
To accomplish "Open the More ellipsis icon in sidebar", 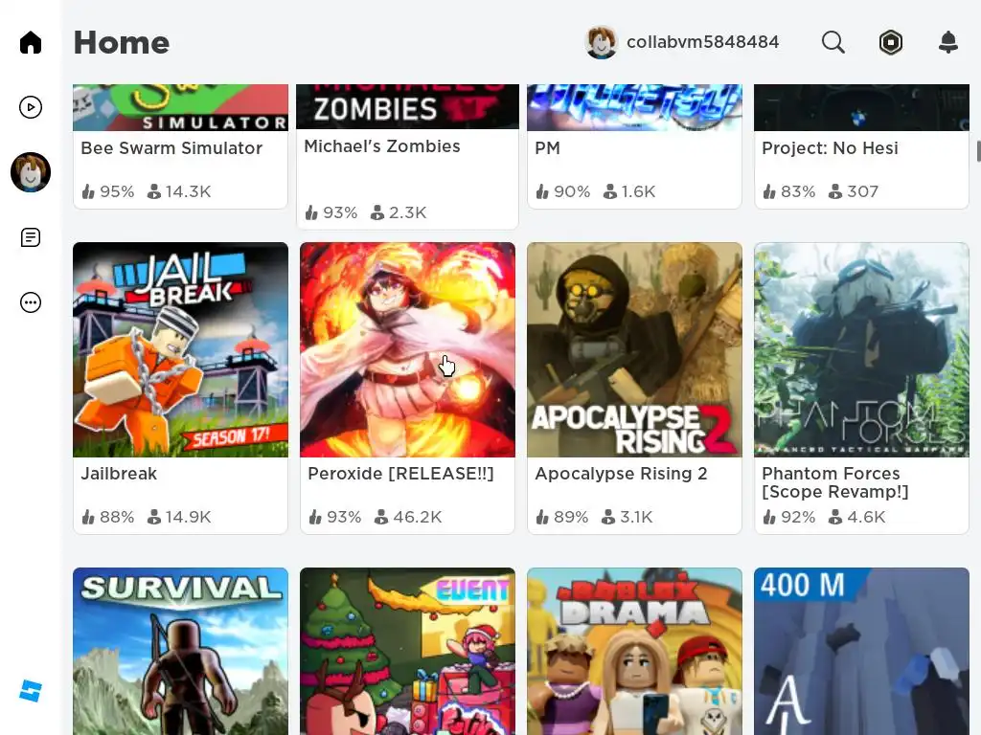I will click(30, 302).
